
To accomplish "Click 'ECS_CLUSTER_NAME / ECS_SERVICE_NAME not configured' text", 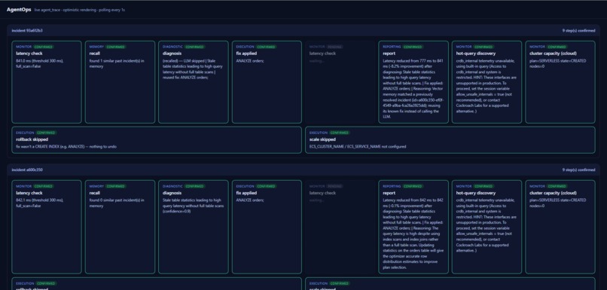I will pyautogui.click(x=358, y=147).
